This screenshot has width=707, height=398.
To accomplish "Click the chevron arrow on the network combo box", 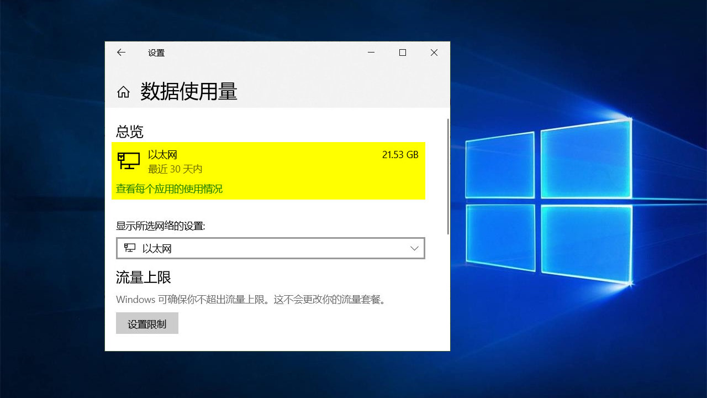I will coord(414,248).
